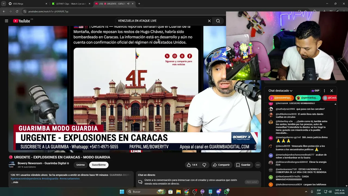Open the 0XP points badge
Viewport: 348px width, 196px height.
click(315, 91)
